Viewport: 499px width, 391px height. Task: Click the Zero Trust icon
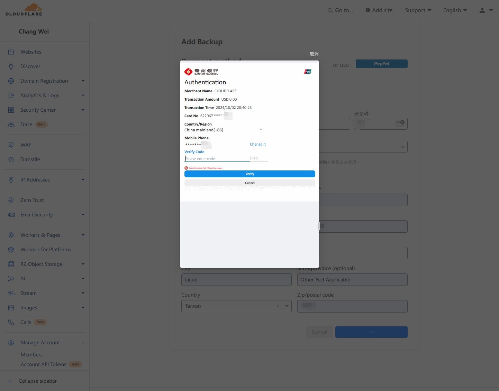click(11, 200)
